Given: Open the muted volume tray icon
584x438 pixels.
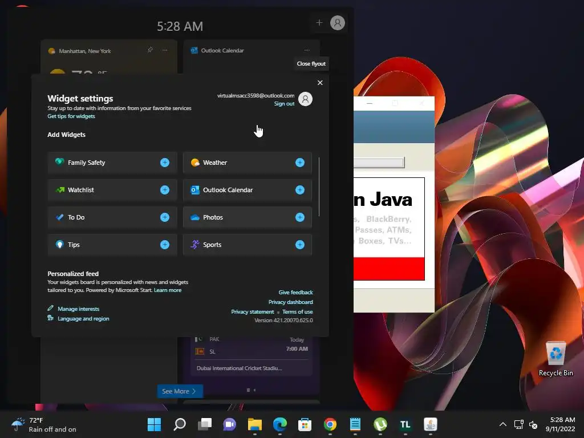Looking at the screenshot, I should tap(533, 424).
